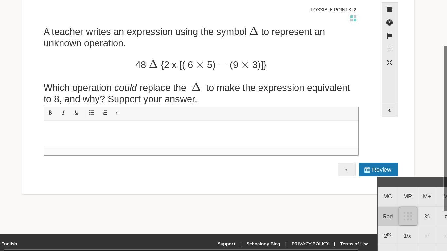The image size is (447, 251).
Task: Open the calculator tool icon
Action: coord(389,49)
